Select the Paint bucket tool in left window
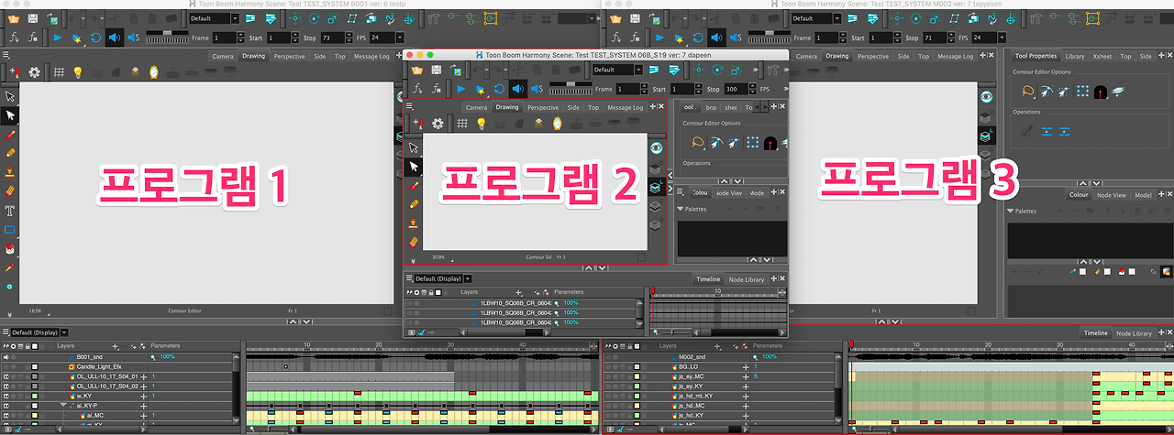The height and width of the screenshot is (435, 1174). 10,248
